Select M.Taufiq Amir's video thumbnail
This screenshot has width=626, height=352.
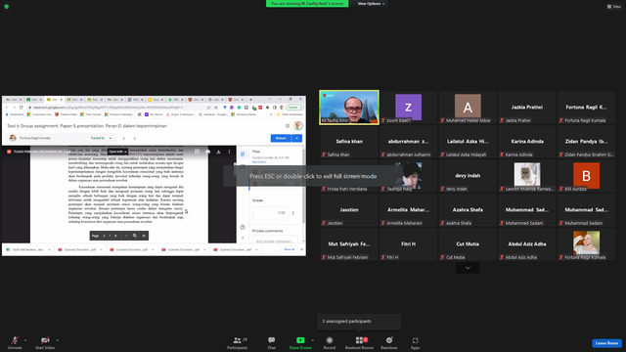(x=349, y=108)
